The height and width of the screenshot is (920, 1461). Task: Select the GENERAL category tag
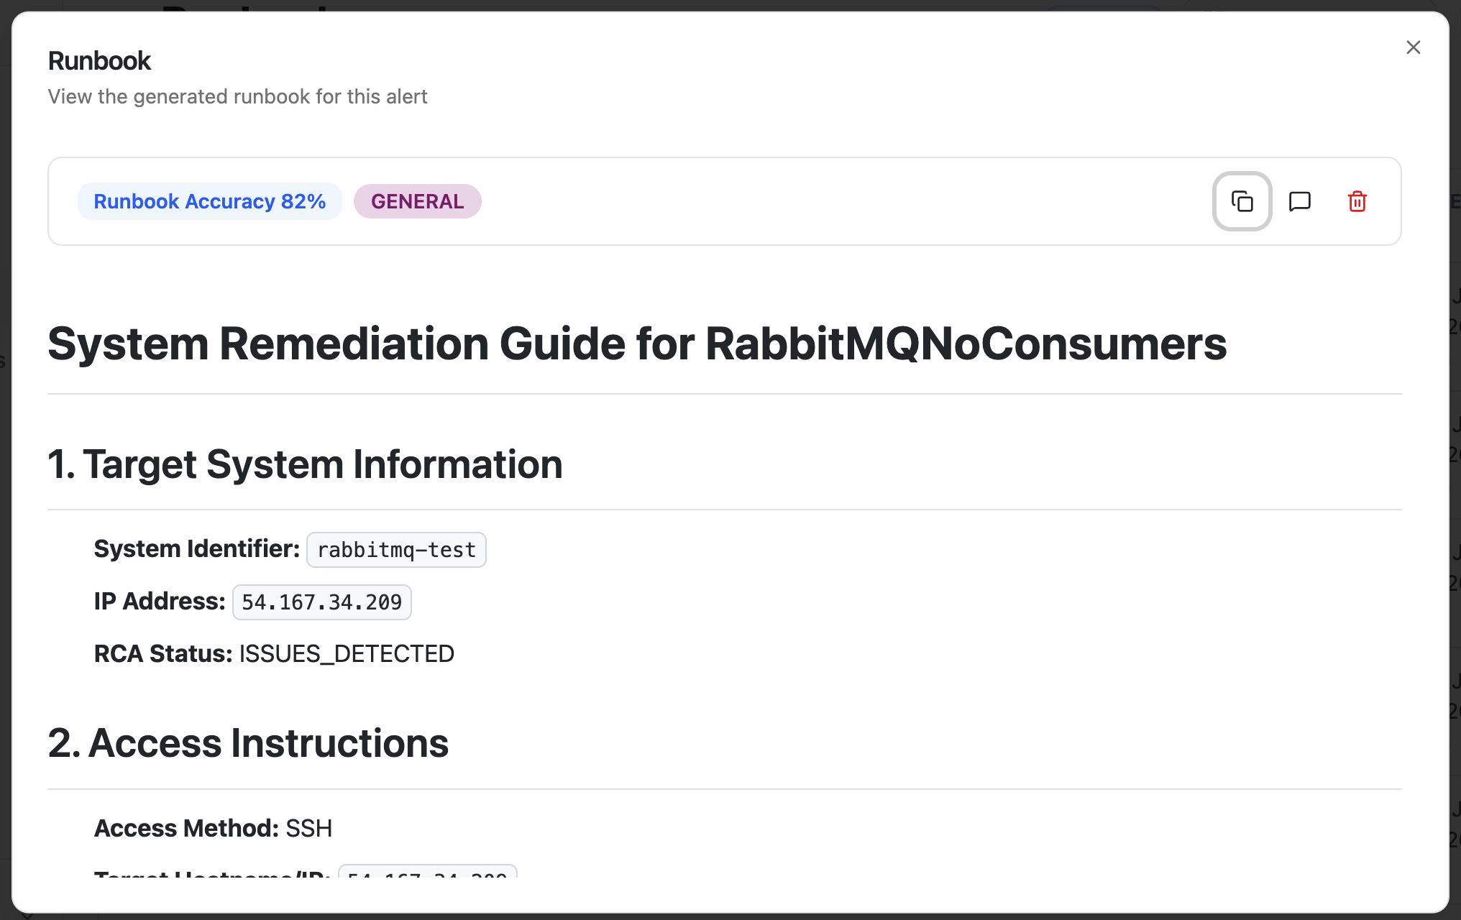coord(417,201)
